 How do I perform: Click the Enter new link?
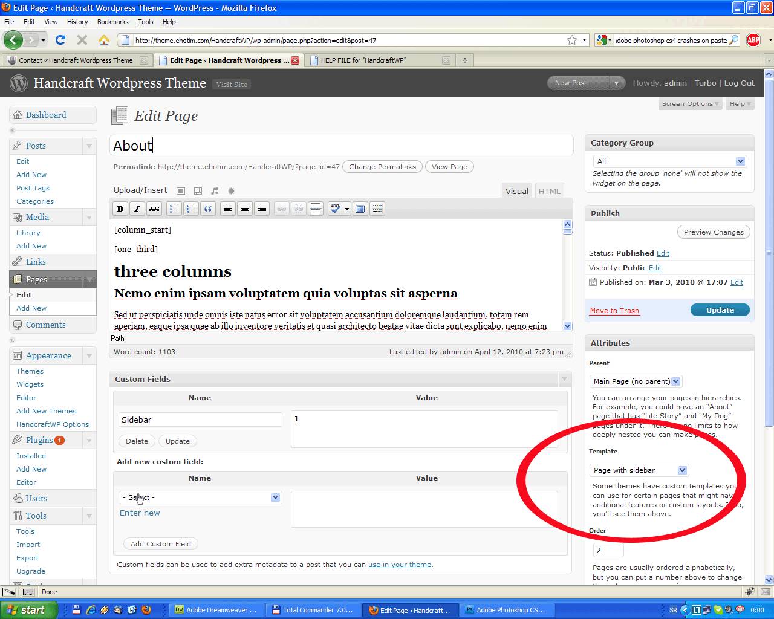point(140,513)
